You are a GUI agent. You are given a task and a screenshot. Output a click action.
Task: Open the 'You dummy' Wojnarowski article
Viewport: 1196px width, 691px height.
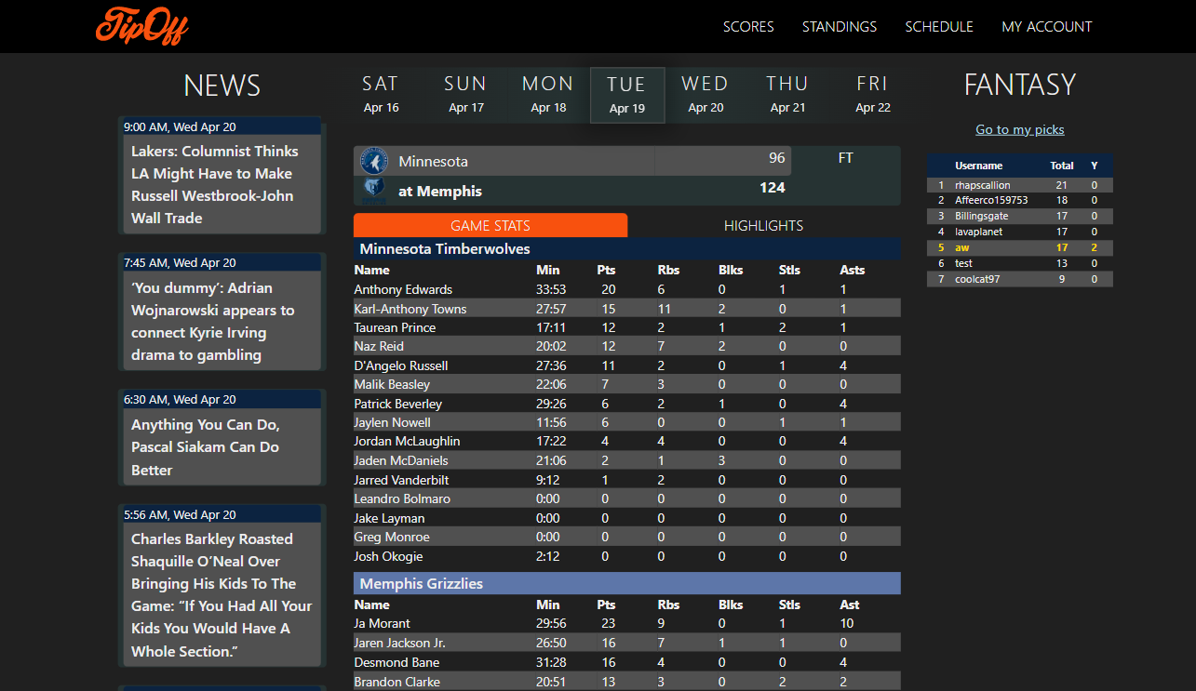coord(222,321)
